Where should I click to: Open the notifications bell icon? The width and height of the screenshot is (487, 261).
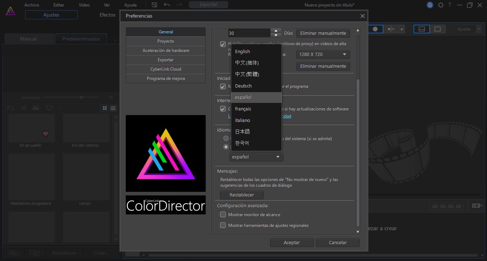[430, 5]
